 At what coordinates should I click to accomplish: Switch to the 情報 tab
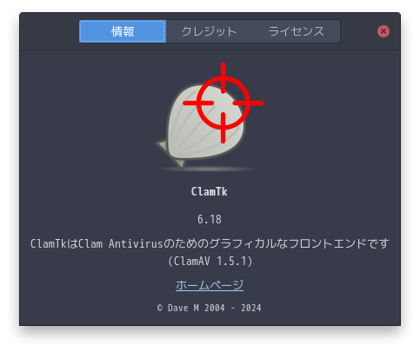[123, 31]
